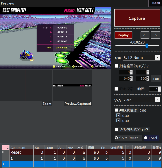Click the right arrow step-forward button
The width and height of the screenshot is (162, 168).
coord(155,35)
